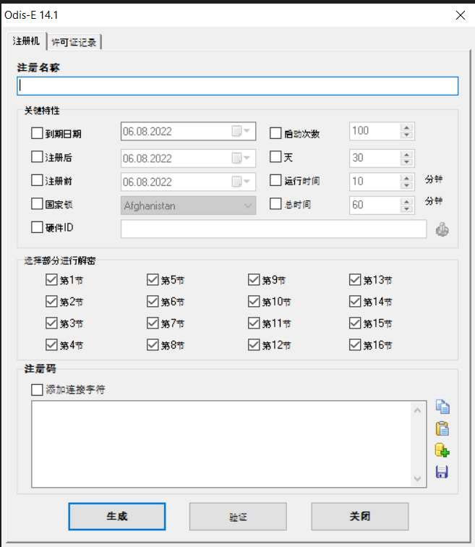Viewport: 475px width, 547px height.
Task: Click the add to database icon
Action: pyautogui.click(x=442, y=450)
